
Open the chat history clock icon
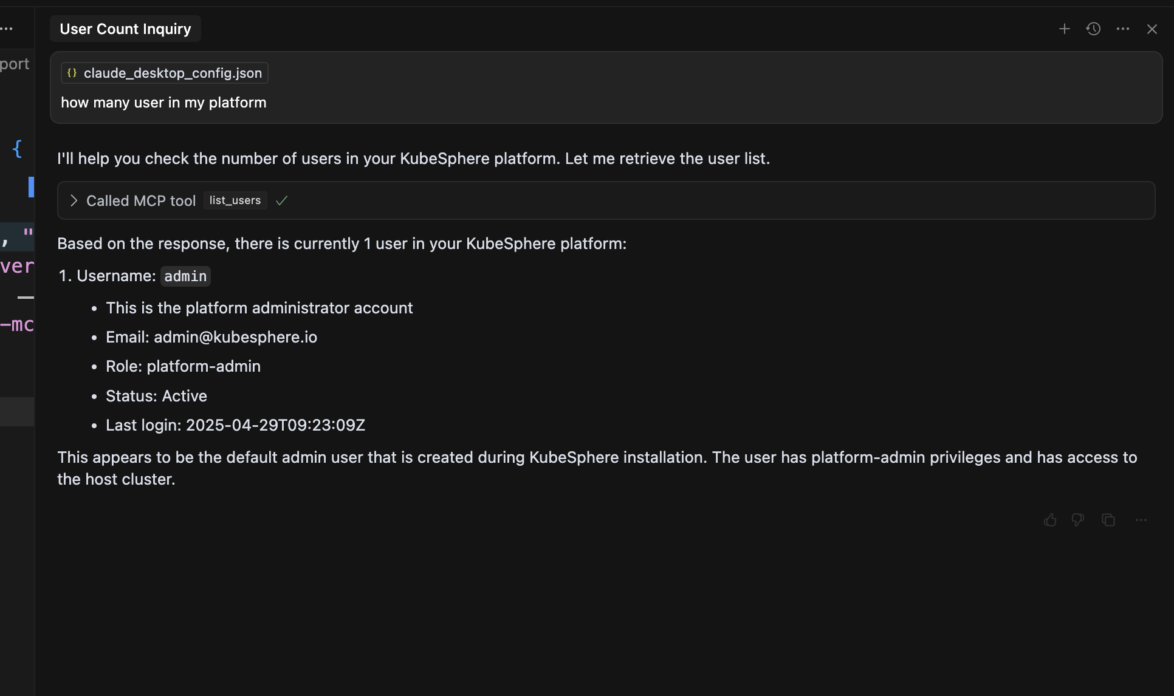click(1093, 29)
